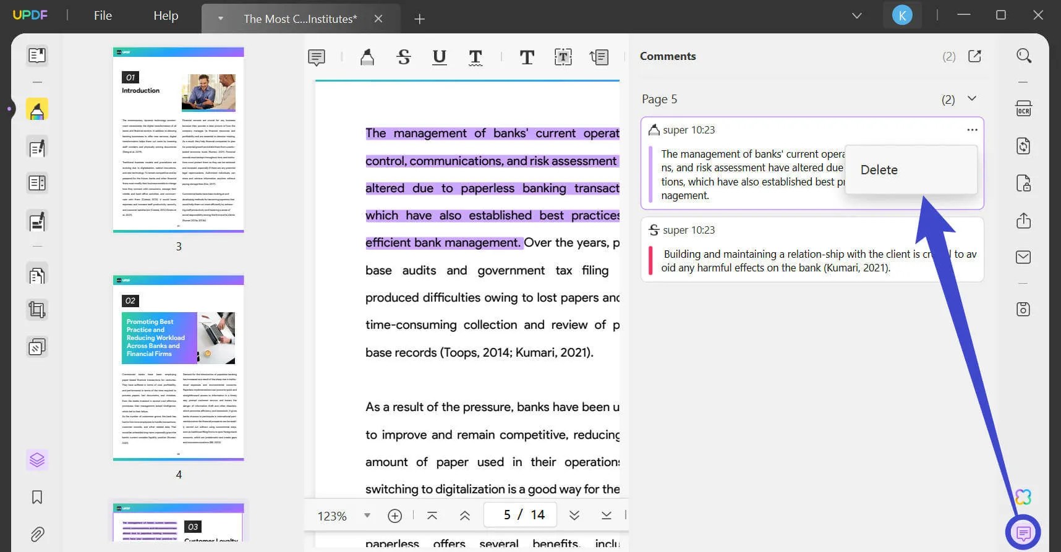Select the Underline tool
The height and width of the screenshot is (552, 1061).
(440, 57)
